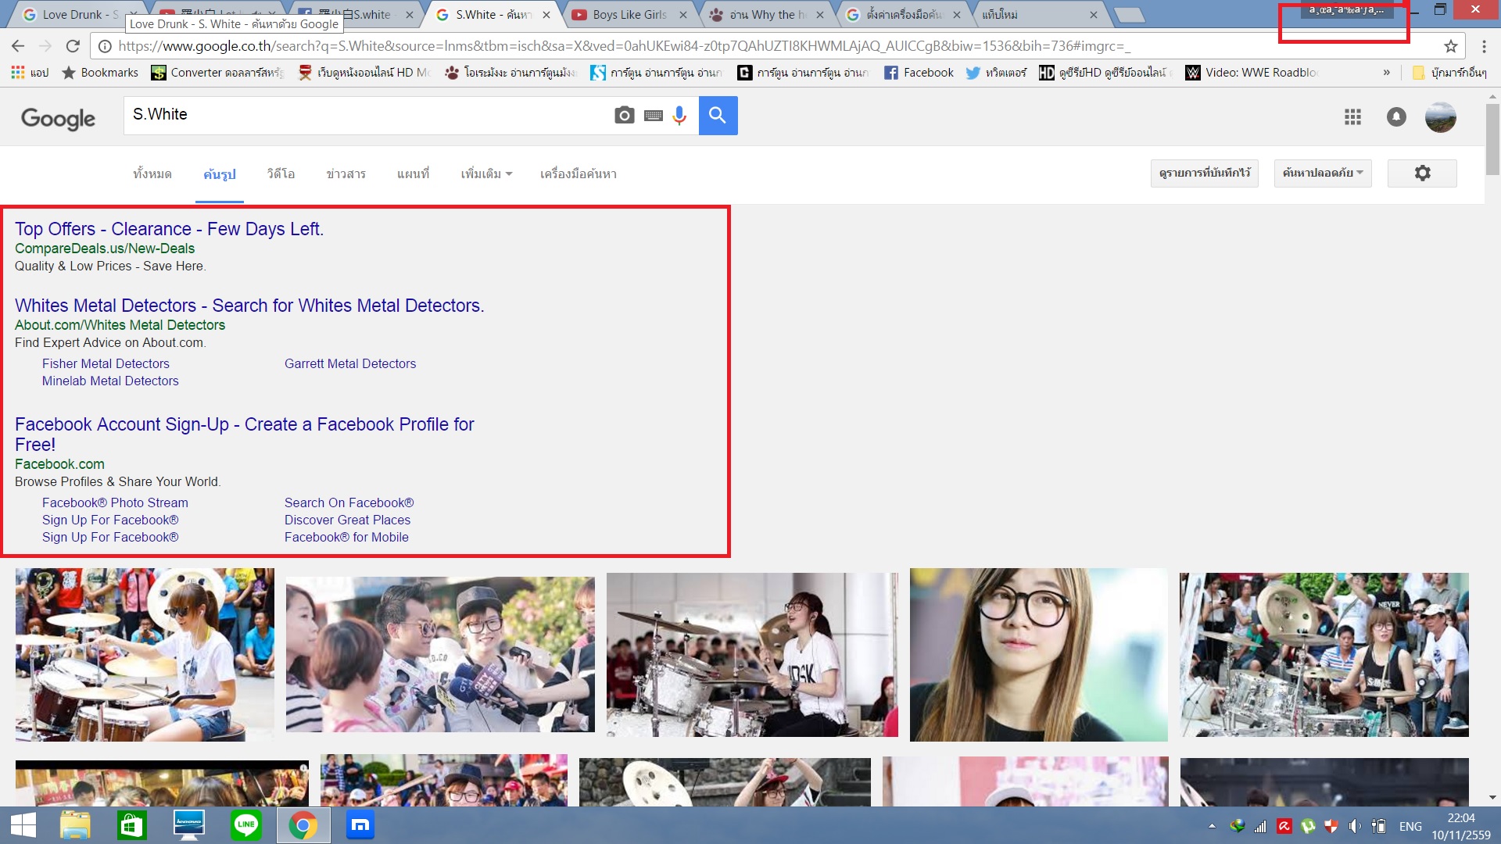1501x844 pixels.
Task: Reload the current page
Action: coord(73,46)
